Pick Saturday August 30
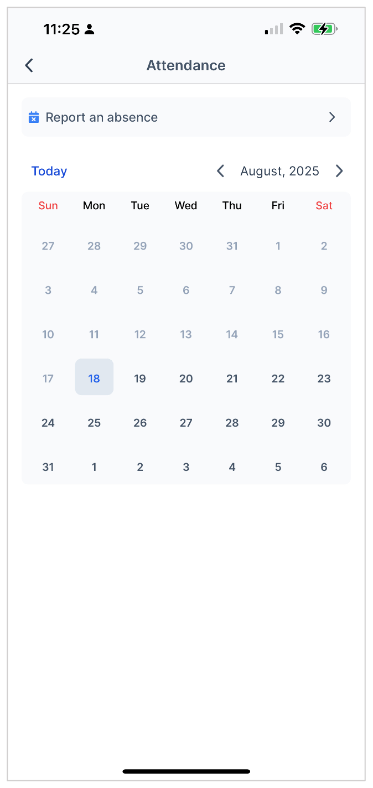 click(x=324, y=423)
